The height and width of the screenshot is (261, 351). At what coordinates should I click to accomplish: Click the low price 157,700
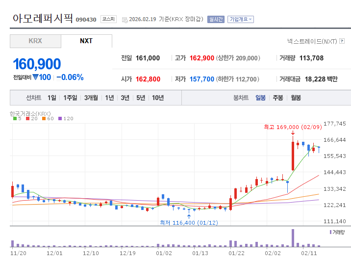202,79
